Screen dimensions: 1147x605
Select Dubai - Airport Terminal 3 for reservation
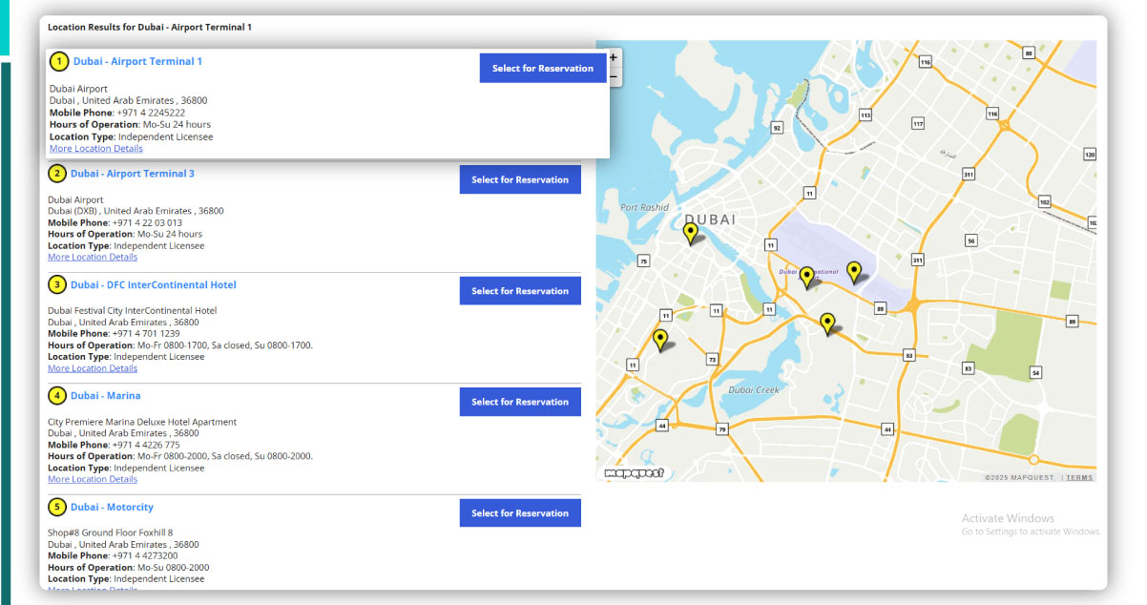[520, 179]
